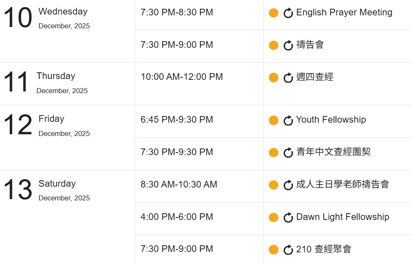This screenshot has height=264, width=412.
Task: Open the English Prayer Meeting event
Action: (x=344, y=12)
